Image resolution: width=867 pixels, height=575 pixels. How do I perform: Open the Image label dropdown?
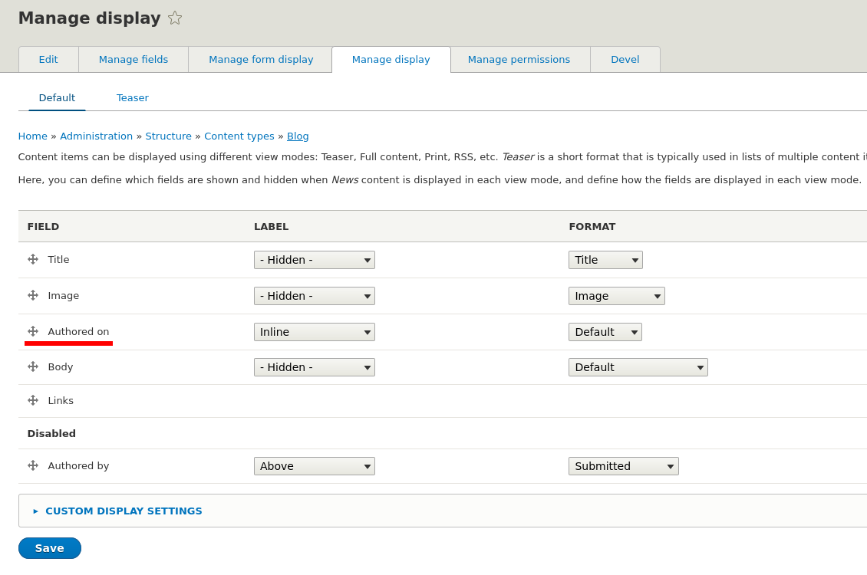(314, 295)
